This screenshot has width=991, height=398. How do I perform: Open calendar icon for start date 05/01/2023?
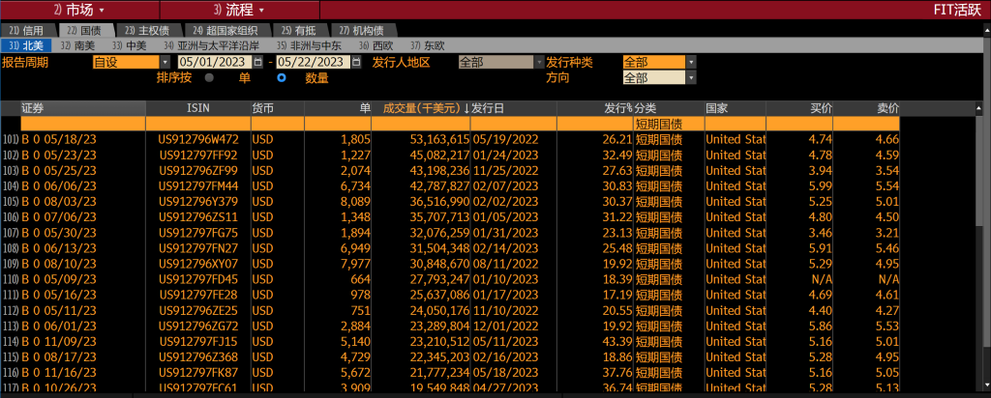[257, 63]
